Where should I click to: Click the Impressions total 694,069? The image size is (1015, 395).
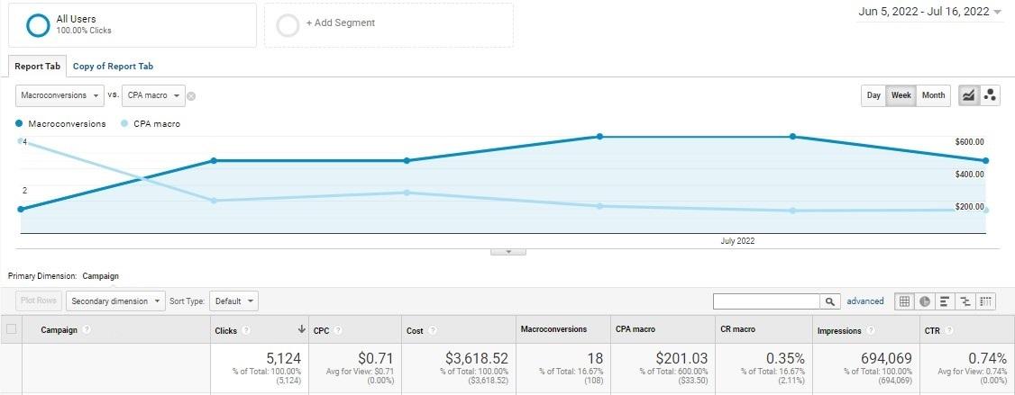point(886,358)
